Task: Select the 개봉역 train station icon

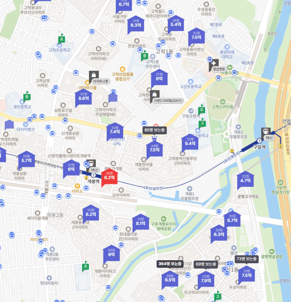Action: [x=91, y=164]
